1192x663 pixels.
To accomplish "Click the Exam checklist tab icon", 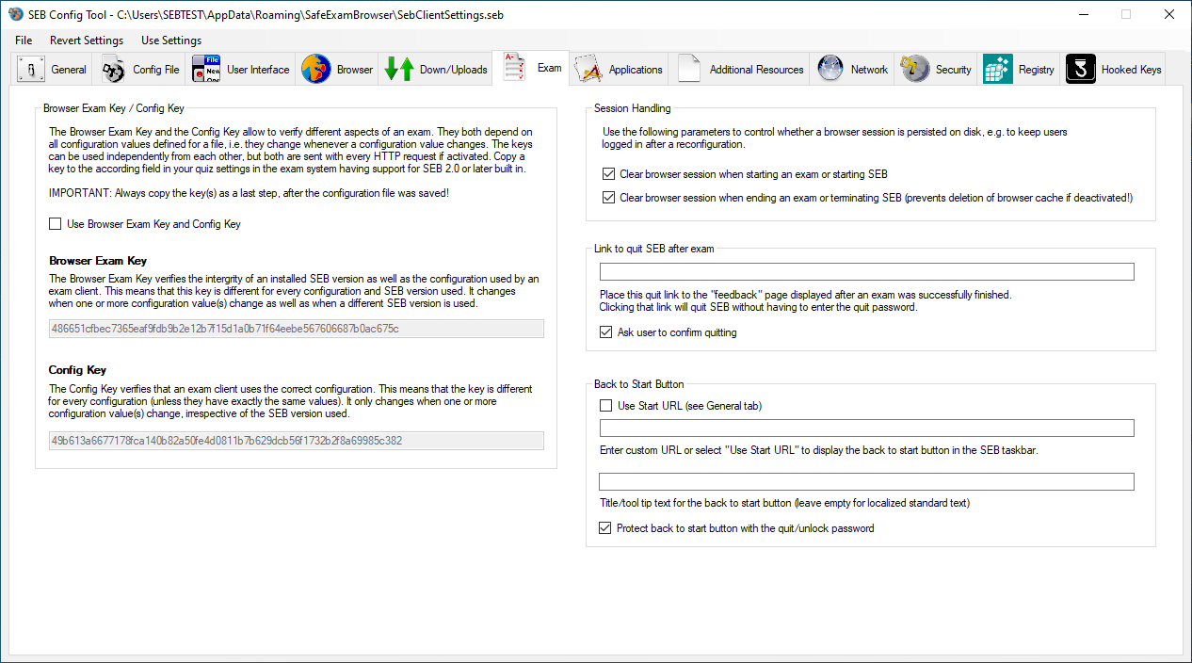I will coord(515,68).
